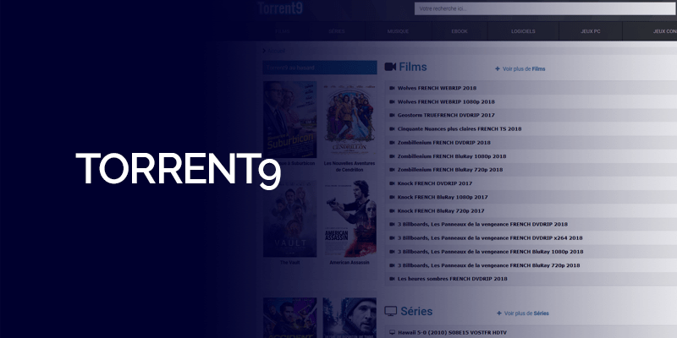Viewport: 677px width, 338px height.
Task: Click camera icon beside 3 Billboards BluRay 1080p row
Action: 392,252
